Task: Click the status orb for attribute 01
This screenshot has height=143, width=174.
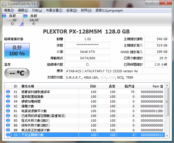Action: tap(8, 92)
